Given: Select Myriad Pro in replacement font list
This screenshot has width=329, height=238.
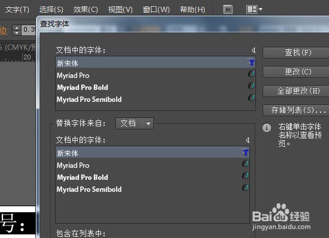Looking at the screenshot, I should pyautogui.click(x=153, y=165).
